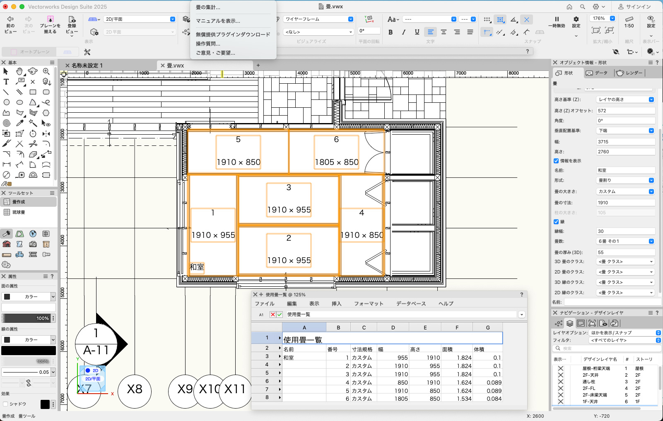The image size is (663, 421).
Task: Select the Rotate tool
Action: (x=33, y=133)
